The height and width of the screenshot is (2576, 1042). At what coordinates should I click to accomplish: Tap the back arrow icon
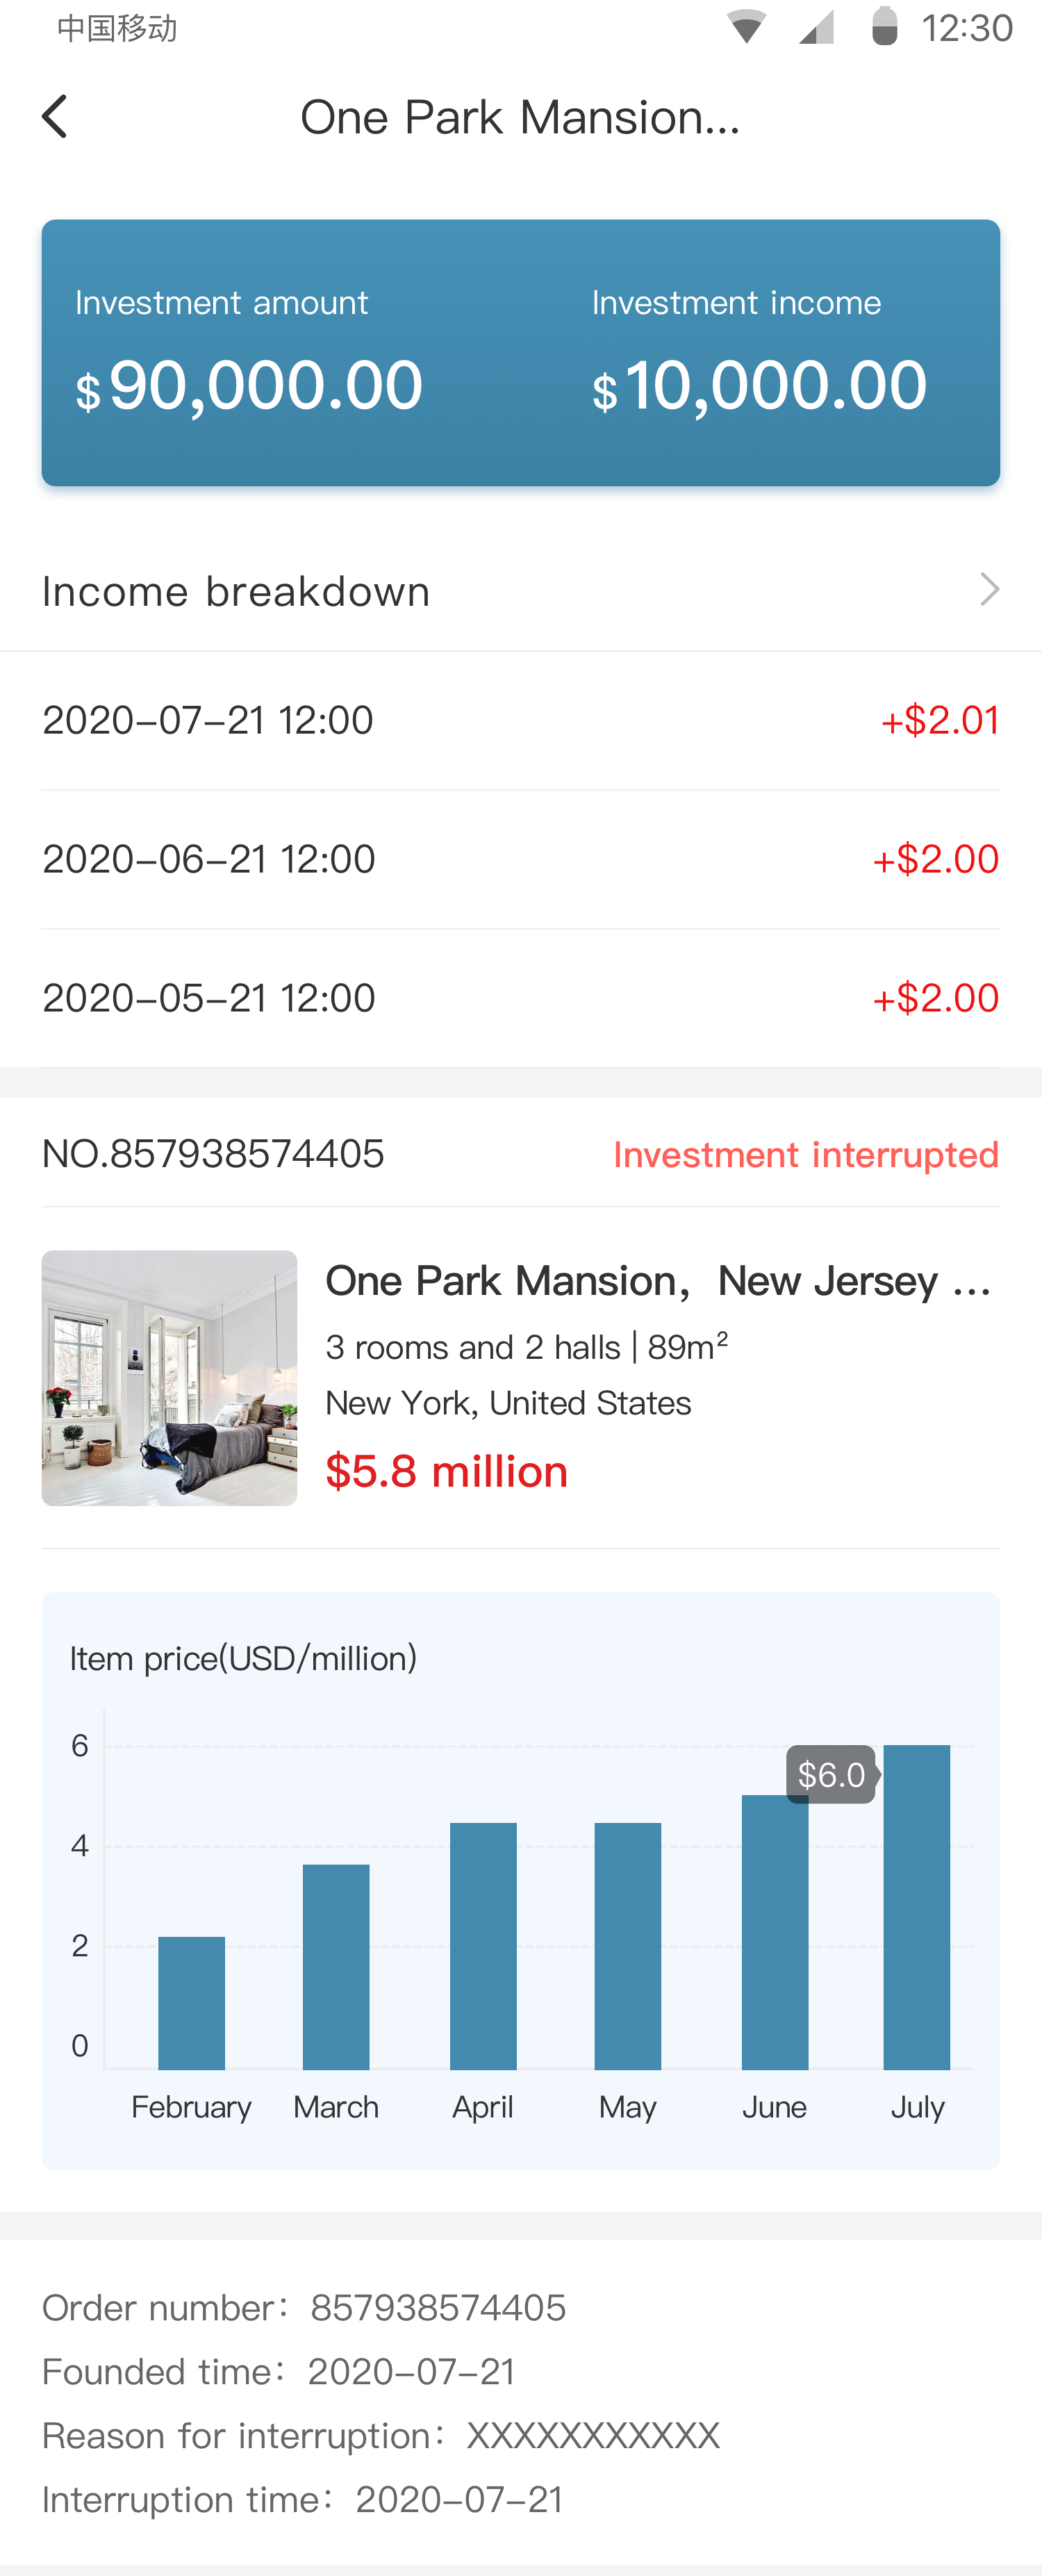[x=55, y=117]
